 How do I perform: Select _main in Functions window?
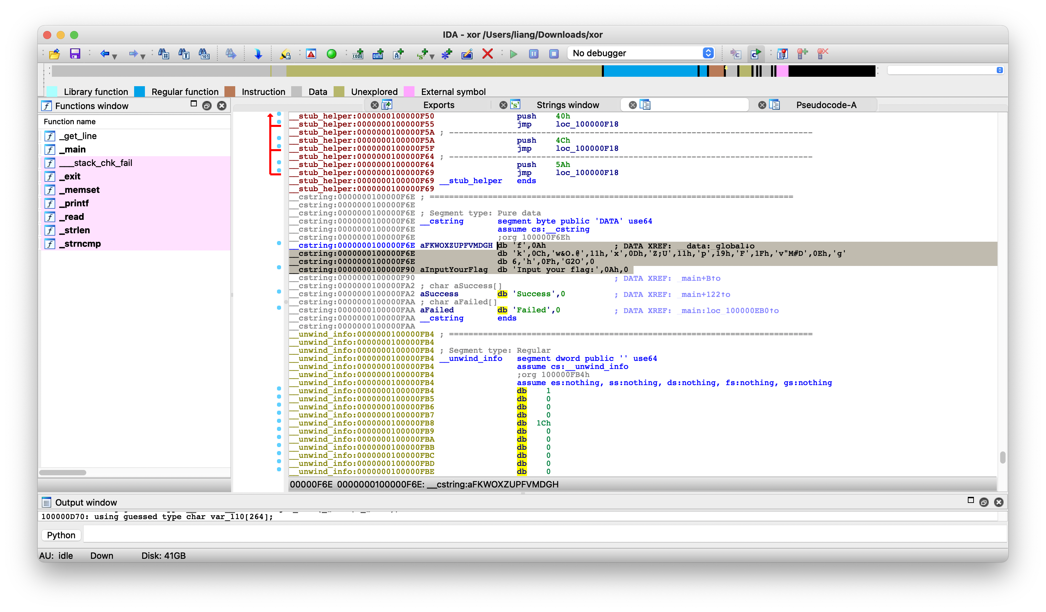coord(75,149)
